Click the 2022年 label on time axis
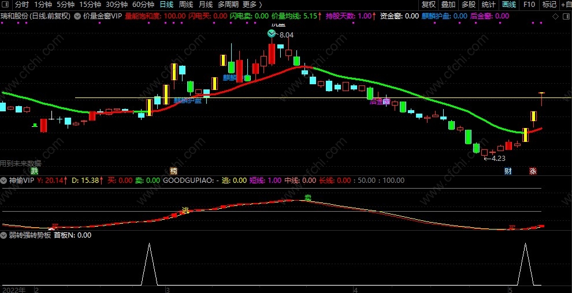This screenshot has width=572, height=293. point(13,290)
